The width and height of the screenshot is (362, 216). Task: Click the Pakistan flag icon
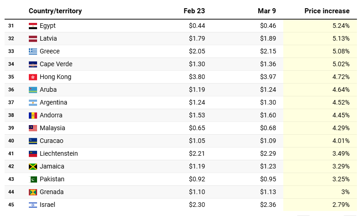click(33, 179)
